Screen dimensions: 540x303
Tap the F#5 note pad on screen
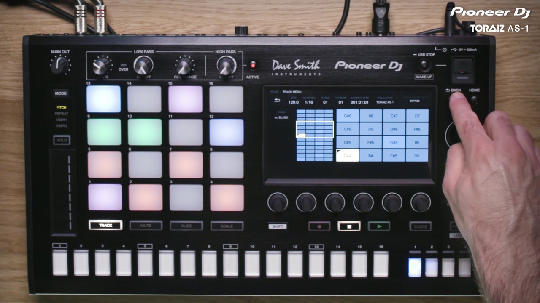tap(370, 142)
